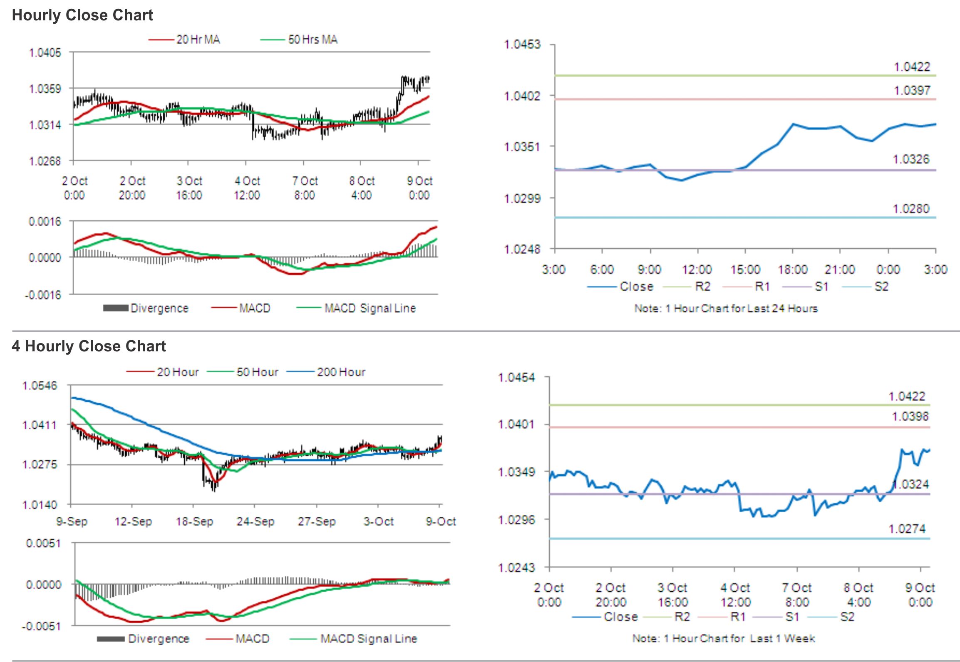960x662 pixels.
Task: Click the 1.0411 y-axis value
Action: coord(40,425)
